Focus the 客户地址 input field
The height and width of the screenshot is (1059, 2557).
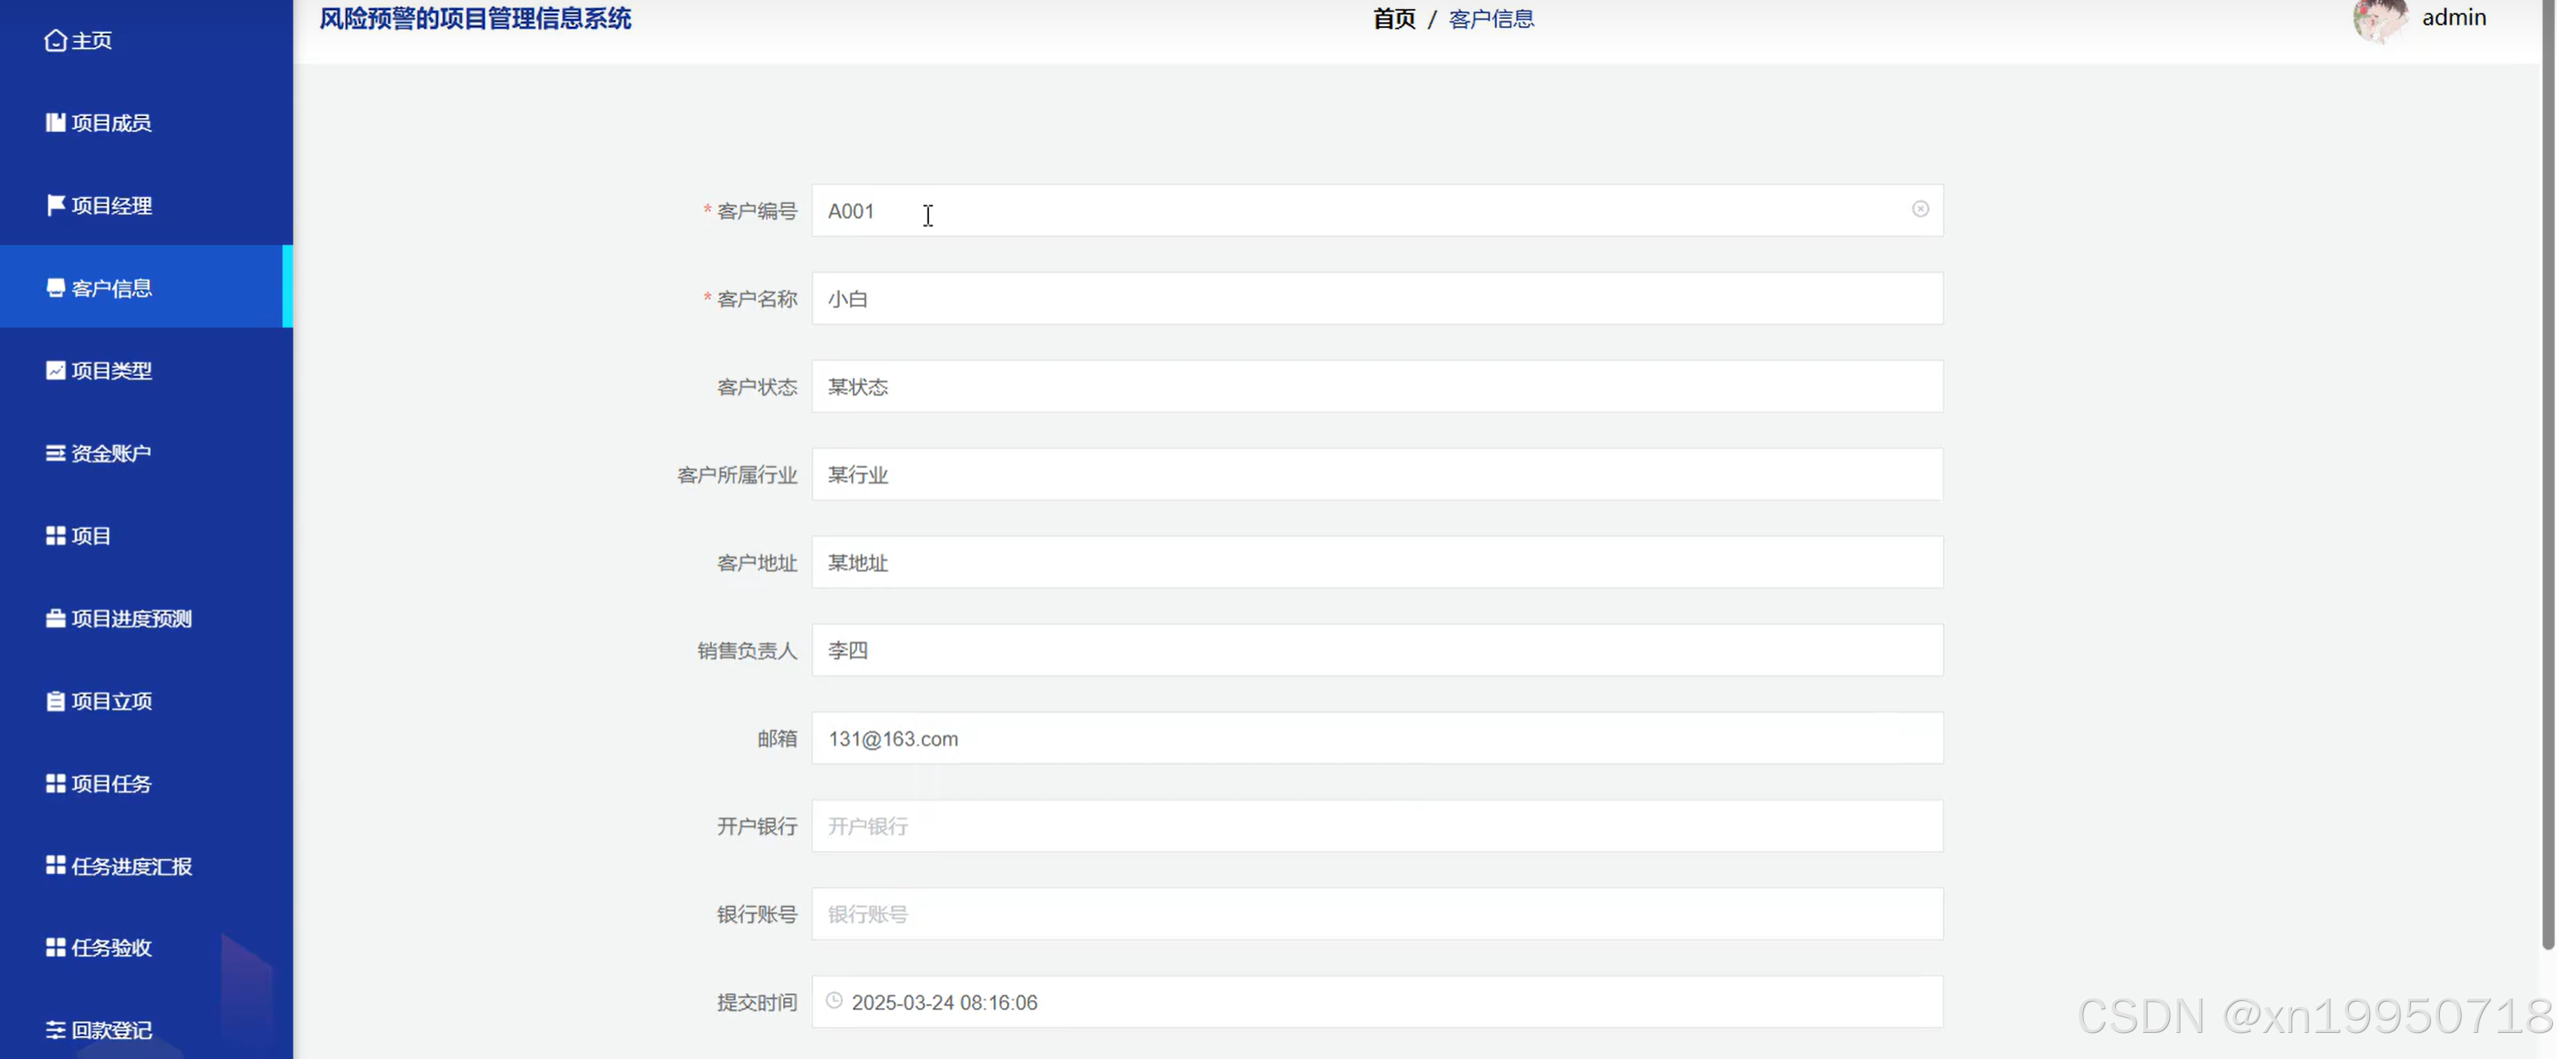pyautogui.click(x=1377, y=561)
